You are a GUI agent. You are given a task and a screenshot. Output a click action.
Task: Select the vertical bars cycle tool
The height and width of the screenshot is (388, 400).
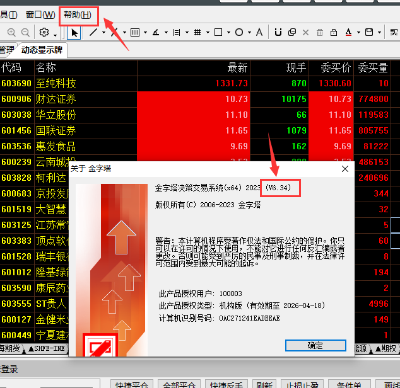pos(135,33)
